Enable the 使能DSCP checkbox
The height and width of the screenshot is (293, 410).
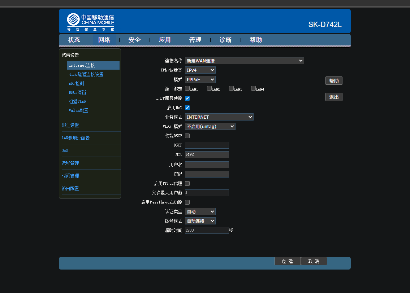pos(187,136)
